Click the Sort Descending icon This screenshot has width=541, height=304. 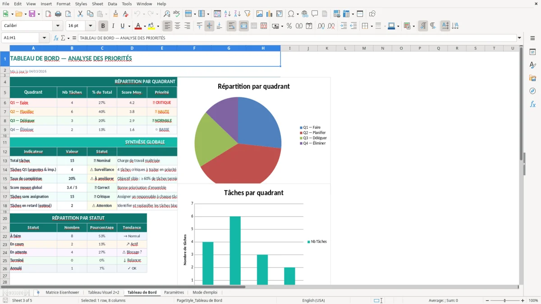(x=238, y=14)
